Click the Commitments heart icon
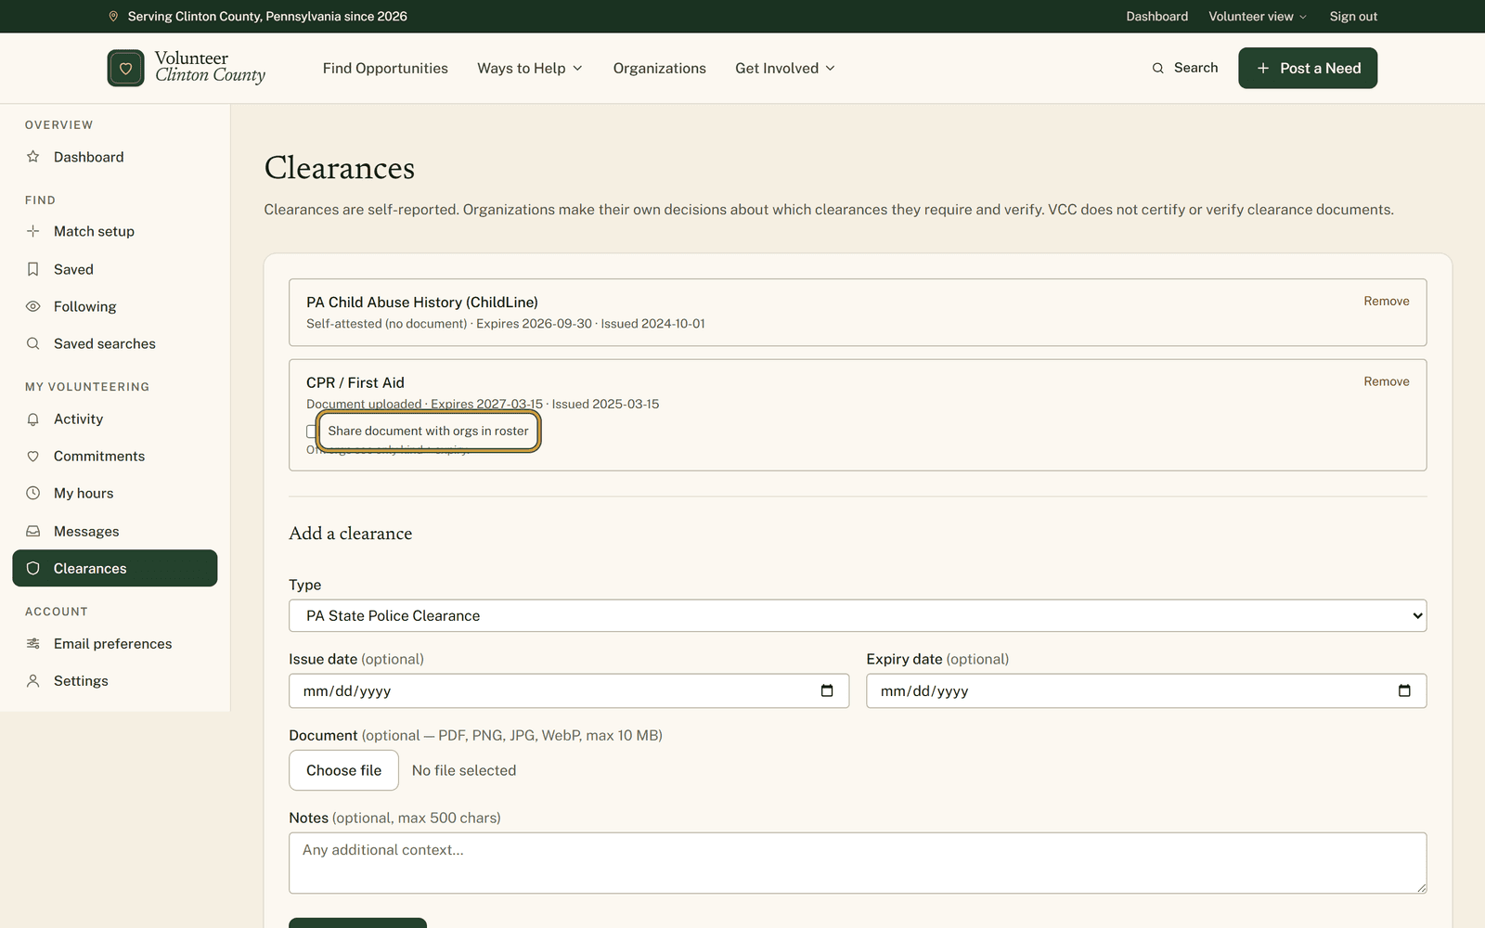Screen dimensions: 1485x928 click(x=33, y=457)
